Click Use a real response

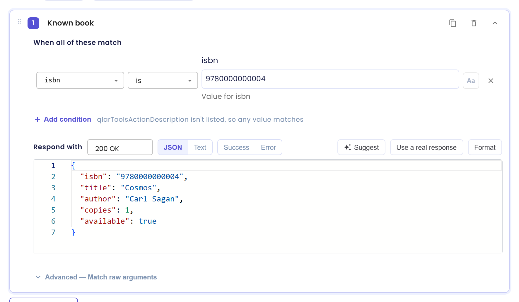click(x=426, y=147)
